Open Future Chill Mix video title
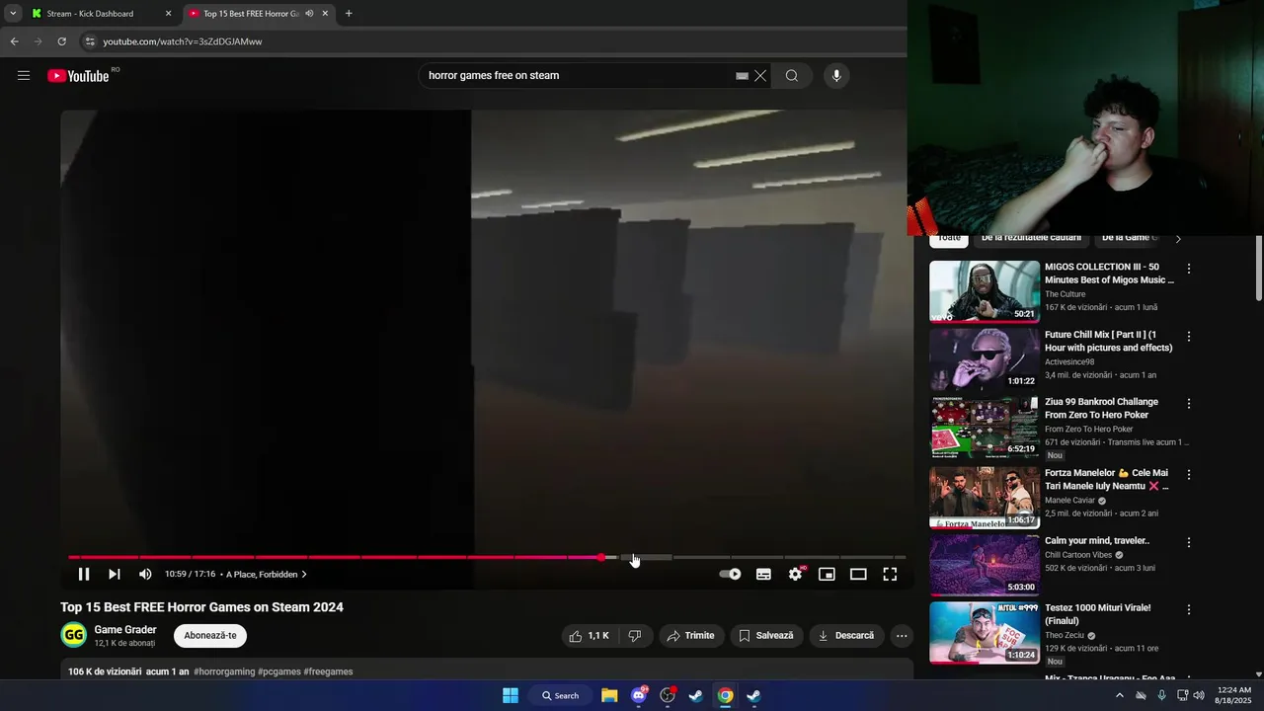 (x=1109, y=341)
